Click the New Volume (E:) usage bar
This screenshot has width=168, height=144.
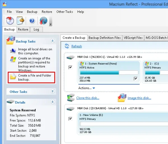point(124,124)
